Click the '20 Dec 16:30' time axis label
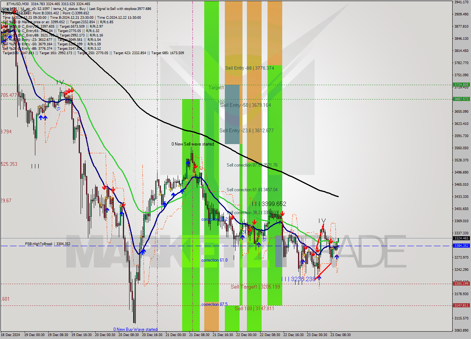471x339 pixels. (x=152, y=335)
